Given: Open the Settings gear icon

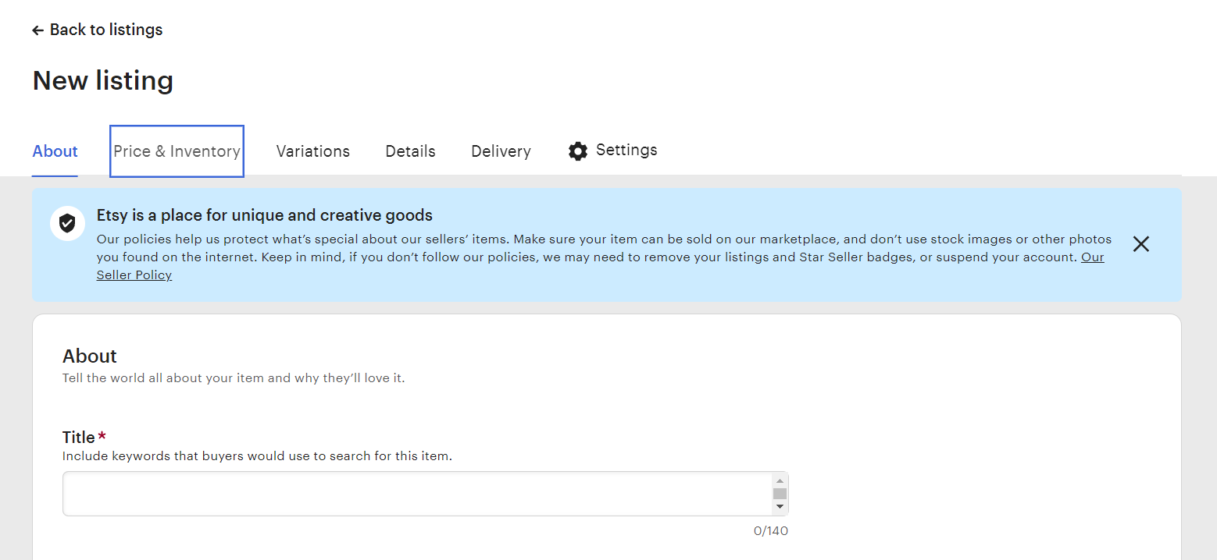Looking at the screenshot, I should (x=577, y=151).
